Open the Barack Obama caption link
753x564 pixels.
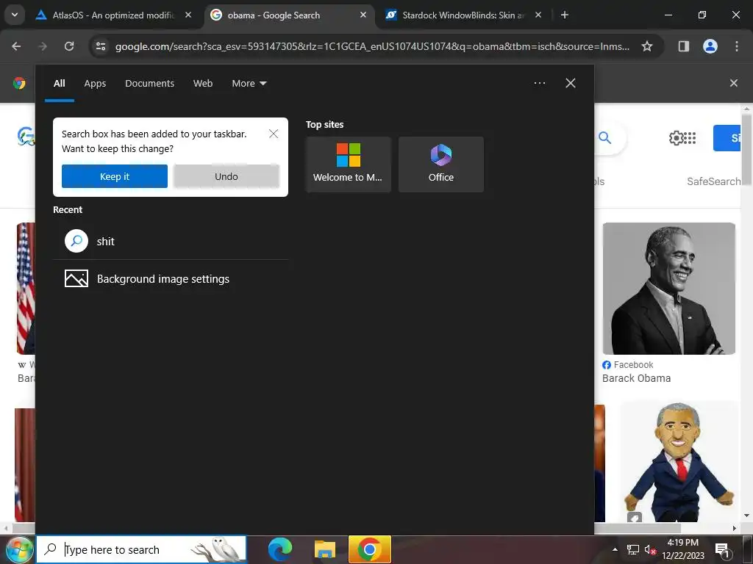(x=636, y=378)
